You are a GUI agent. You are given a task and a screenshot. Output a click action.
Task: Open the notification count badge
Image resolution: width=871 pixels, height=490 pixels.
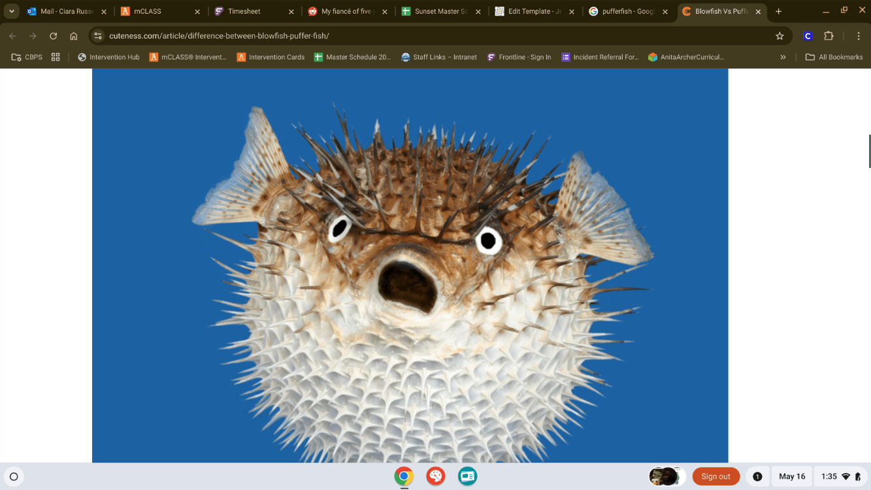[757, 476]
